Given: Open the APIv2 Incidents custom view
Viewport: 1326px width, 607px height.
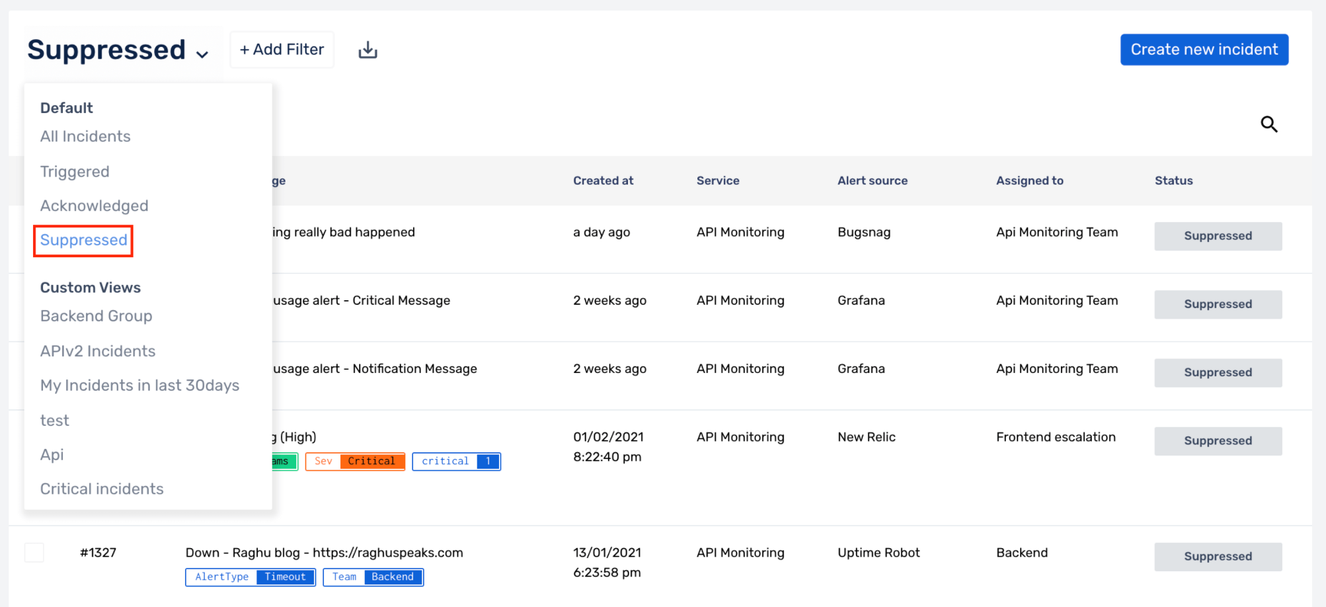Looking at the screenshot, I should 98,351.
